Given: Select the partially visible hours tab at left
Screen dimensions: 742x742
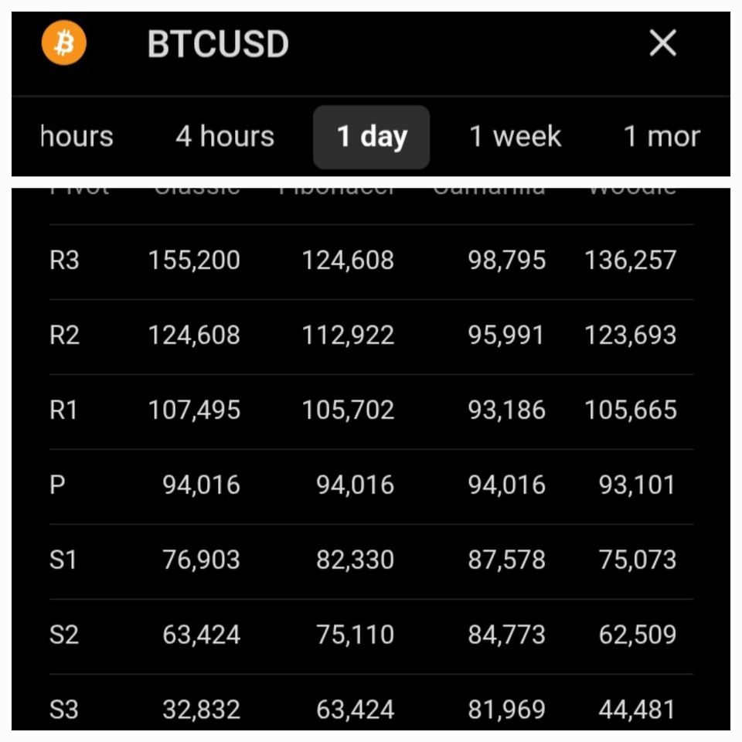Looking at the screenshot, I should coord(77,137).
